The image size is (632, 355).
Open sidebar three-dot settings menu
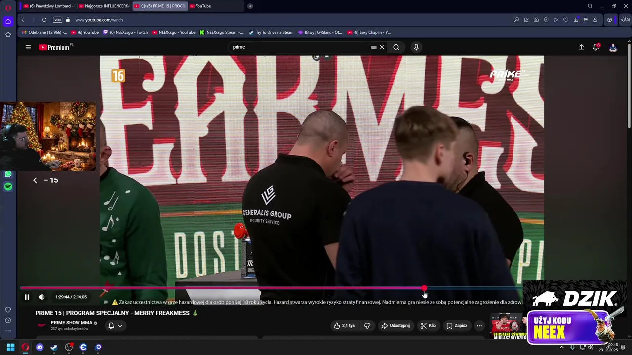coord(8,331)
